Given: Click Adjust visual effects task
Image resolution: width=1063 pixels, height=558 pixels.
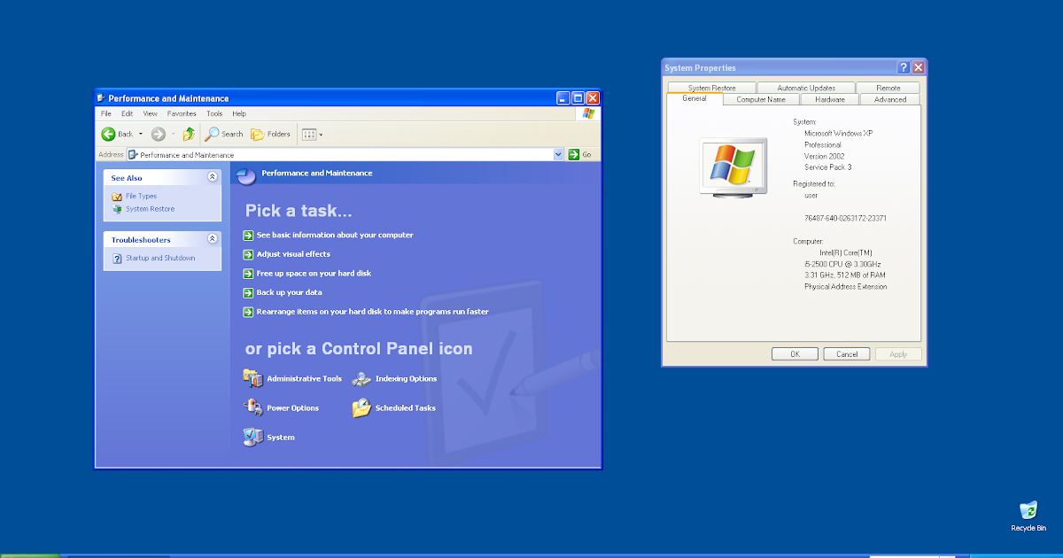Looking at the screenshot, I should (x=293, y=254).
